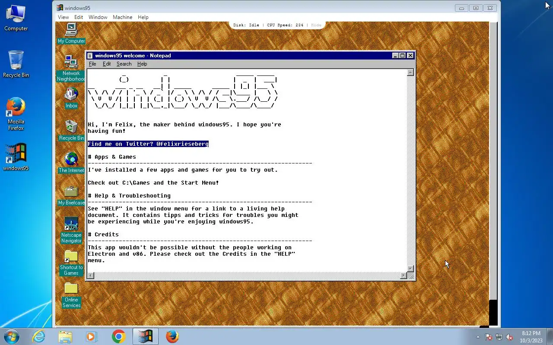The width and height of the screenshot is (553, 345).
Task: Open My Computer icon in Windows 95
Action: tap(71, 33)
